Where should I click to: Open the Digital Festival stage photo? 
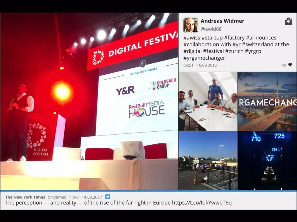click(x=89, y=101)
